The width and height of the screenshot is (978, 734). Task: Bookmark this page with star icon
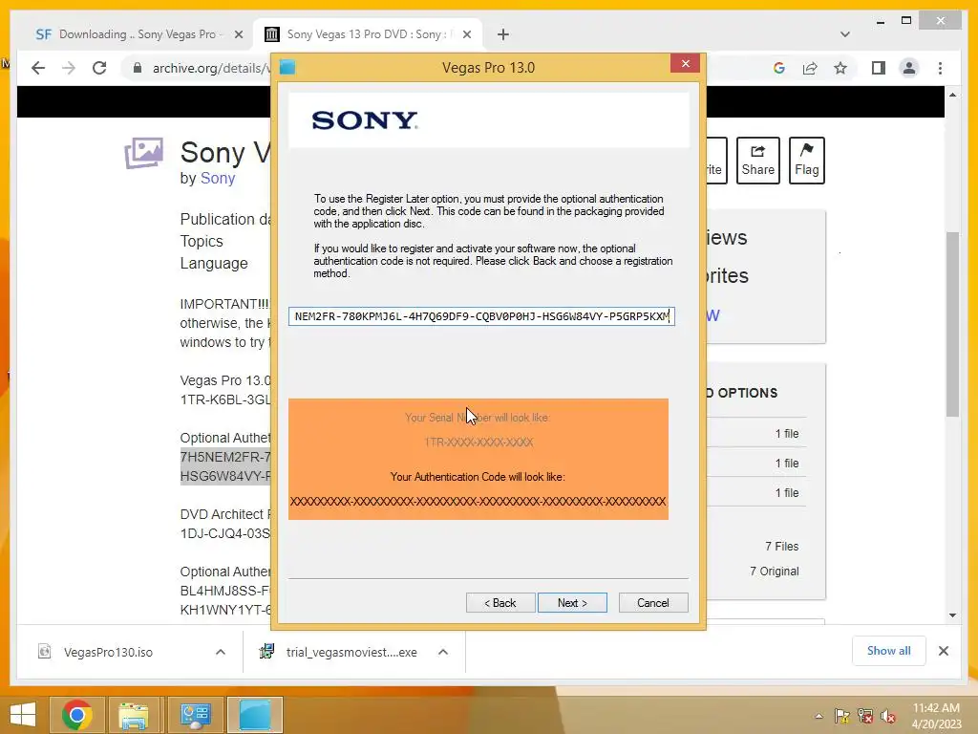pos(840,68)
